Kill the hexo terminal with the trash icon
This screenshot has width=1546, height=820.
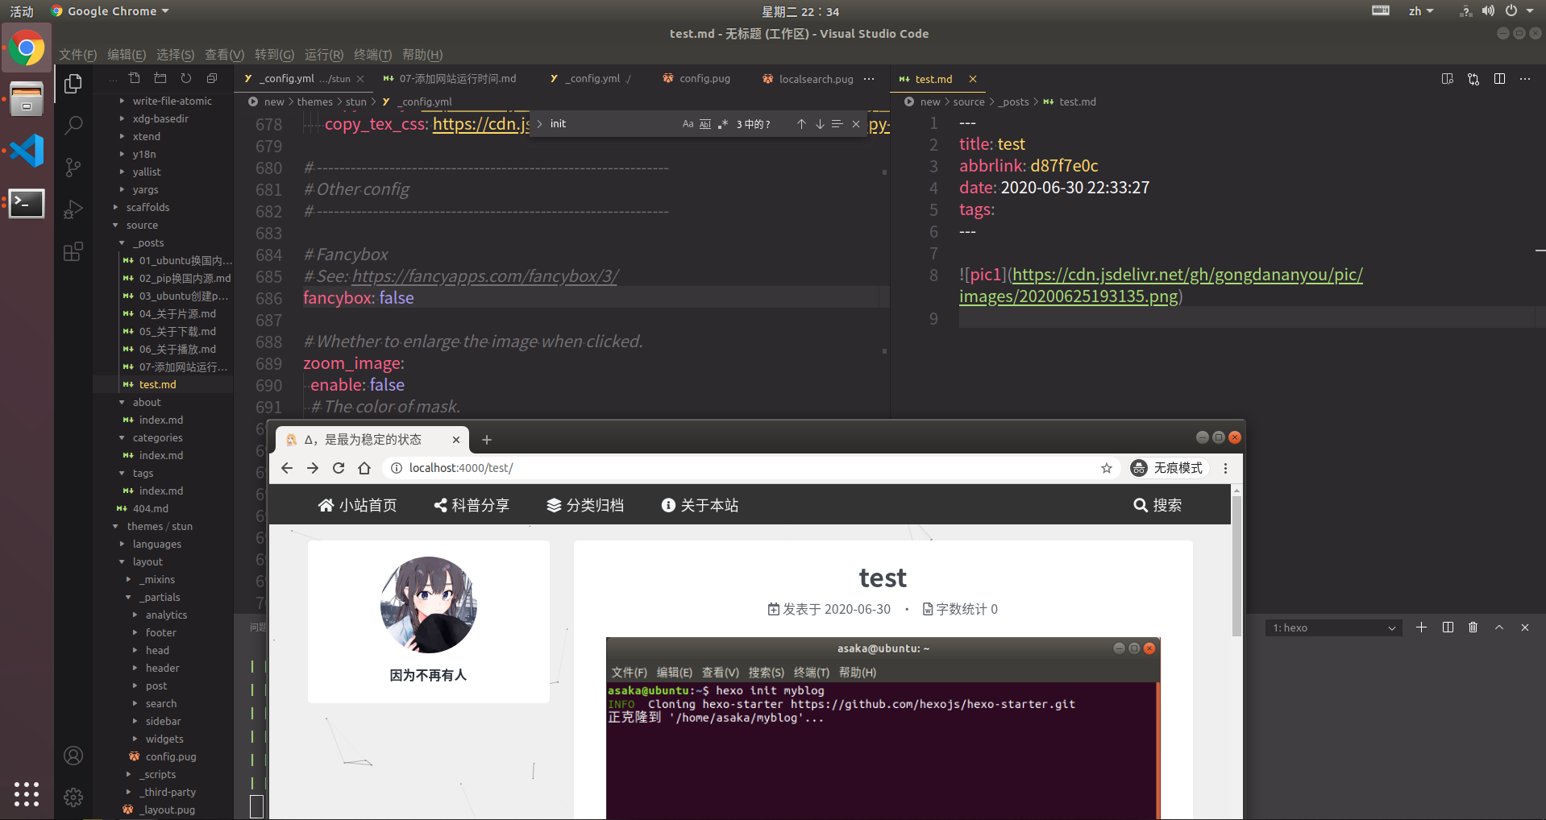(1473, 627)
